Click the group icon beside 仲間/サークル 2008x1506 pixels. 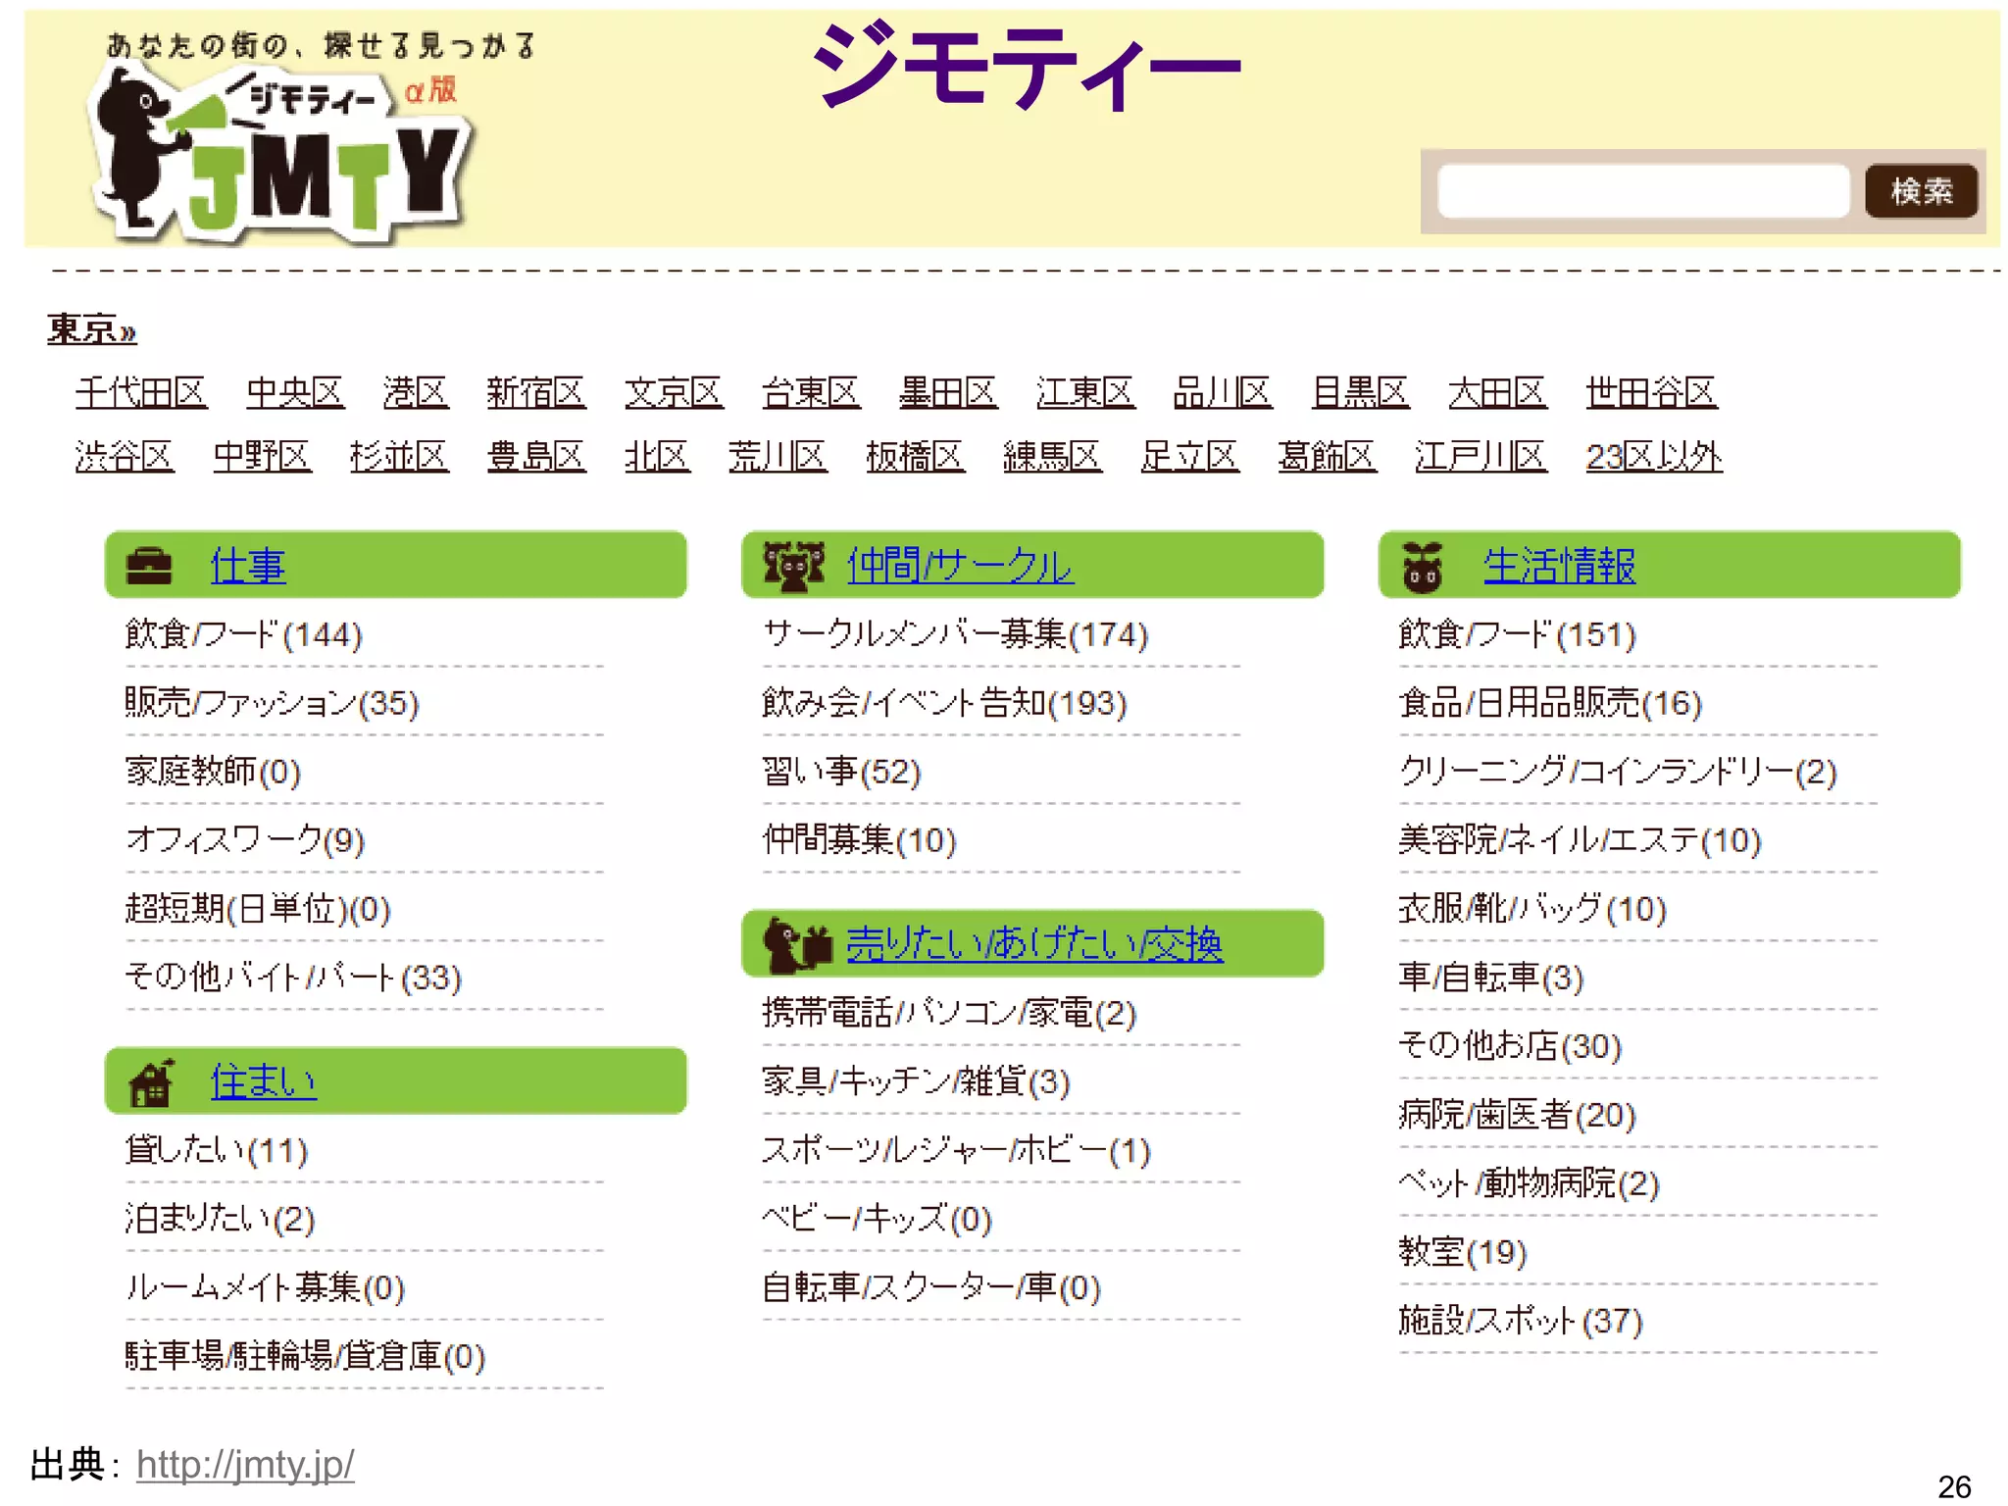[x=794, y=566]
